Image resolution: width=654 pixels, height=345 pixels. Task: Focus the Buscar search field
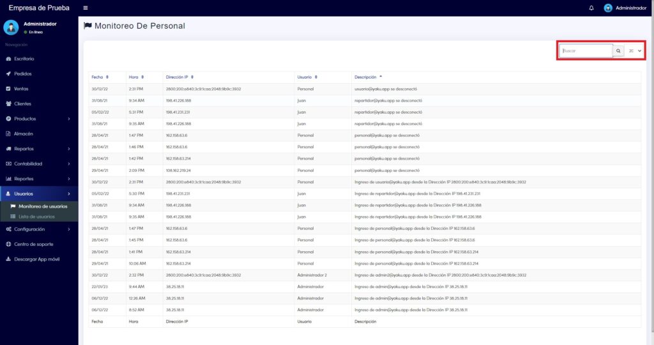tap(586, 51)
